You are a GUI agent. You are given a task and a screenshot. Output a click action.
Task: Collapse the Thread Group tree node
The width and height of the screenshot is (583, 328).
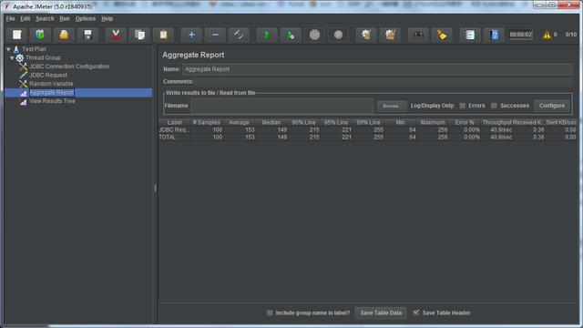click(12, 58)
